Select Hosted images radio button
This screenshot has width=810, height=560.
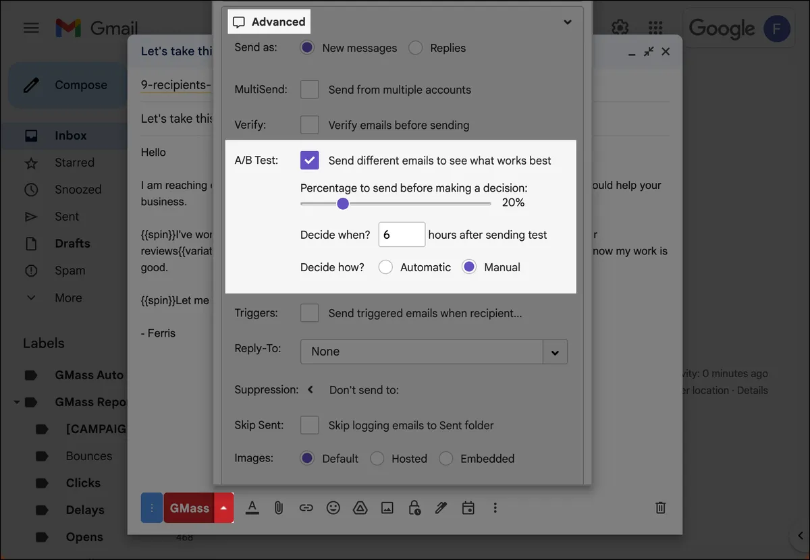[377, 458]
